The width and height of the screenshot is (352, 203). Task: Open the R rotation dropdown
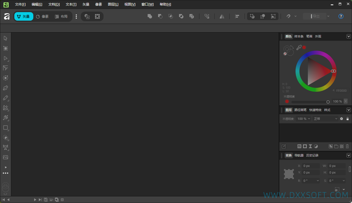point(318,181)
